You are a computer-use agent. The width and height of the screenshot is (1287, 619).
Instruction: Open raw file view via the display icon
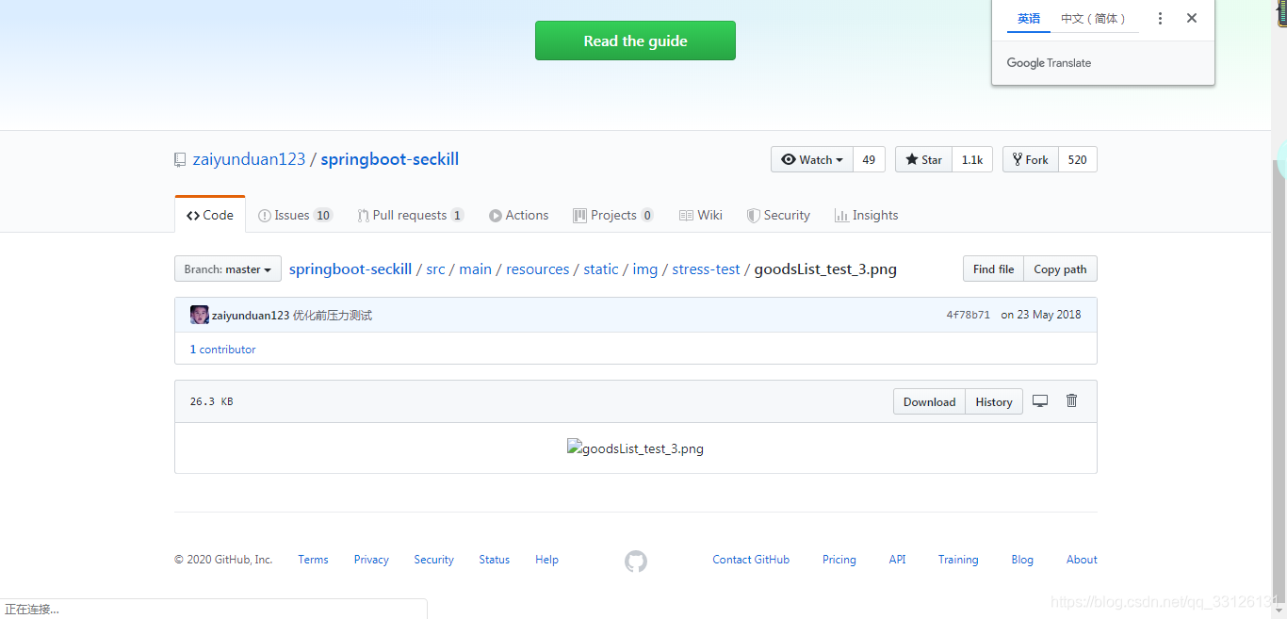point(1040,400)
